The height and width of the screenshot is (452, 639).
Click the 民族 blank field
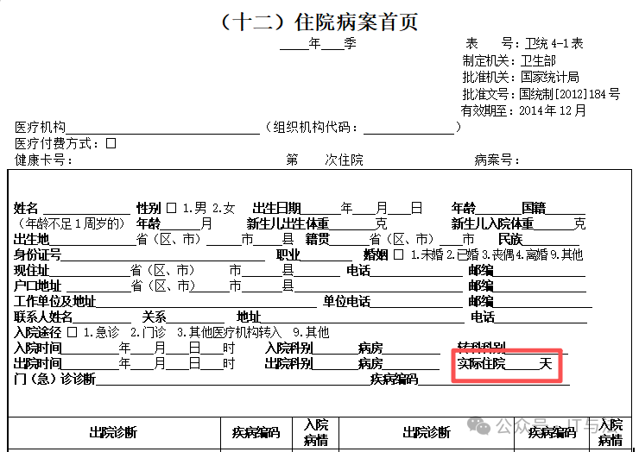tap(551, 240)
